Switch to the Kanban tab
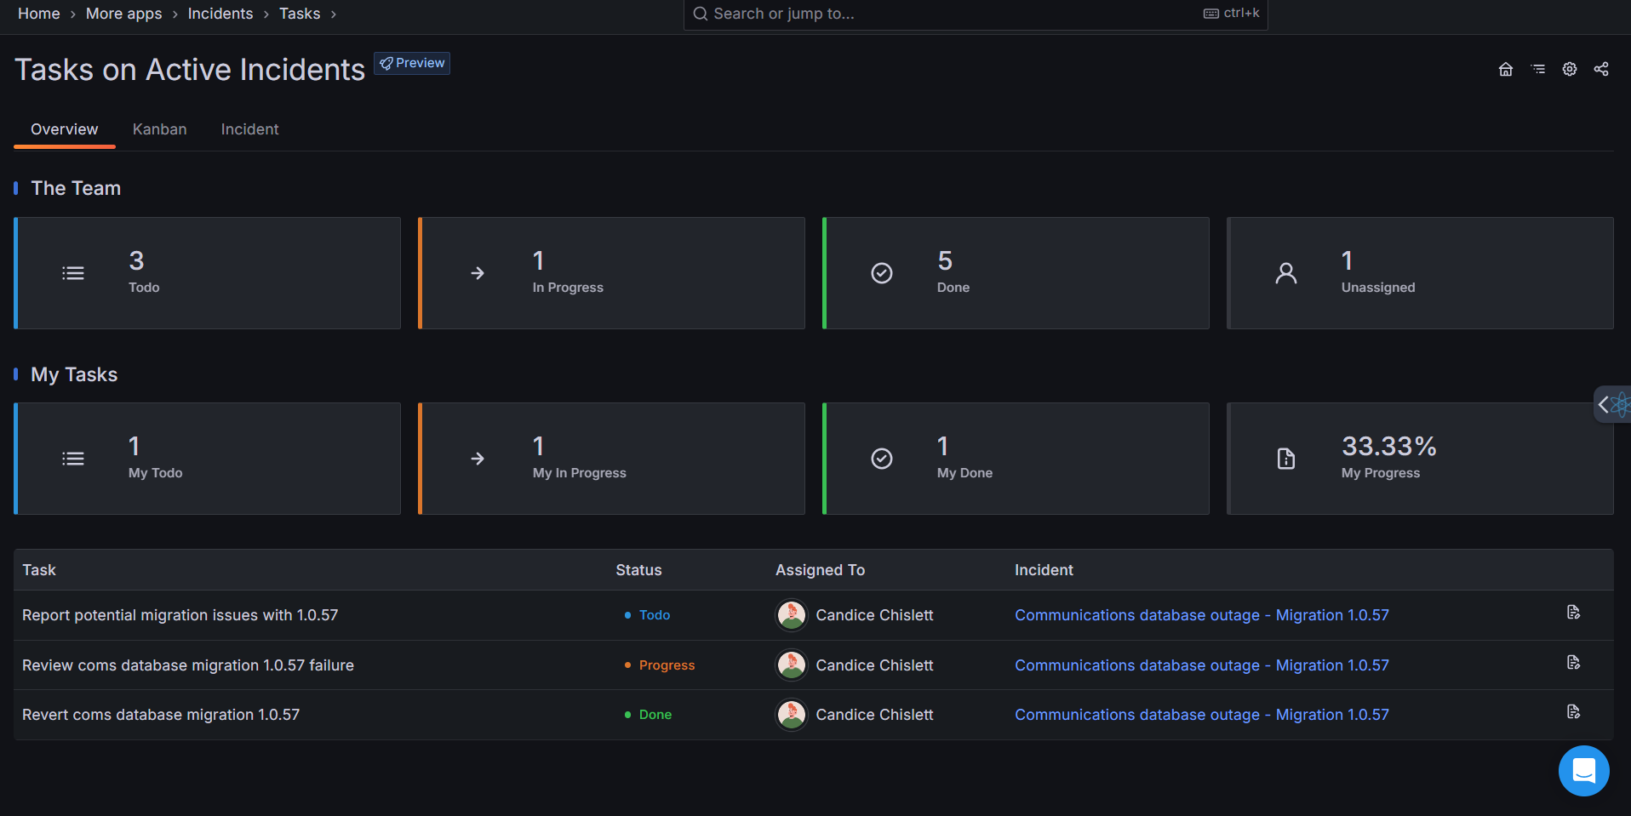The height and width of the screenshot is (816, 1631). pos(159,129)
